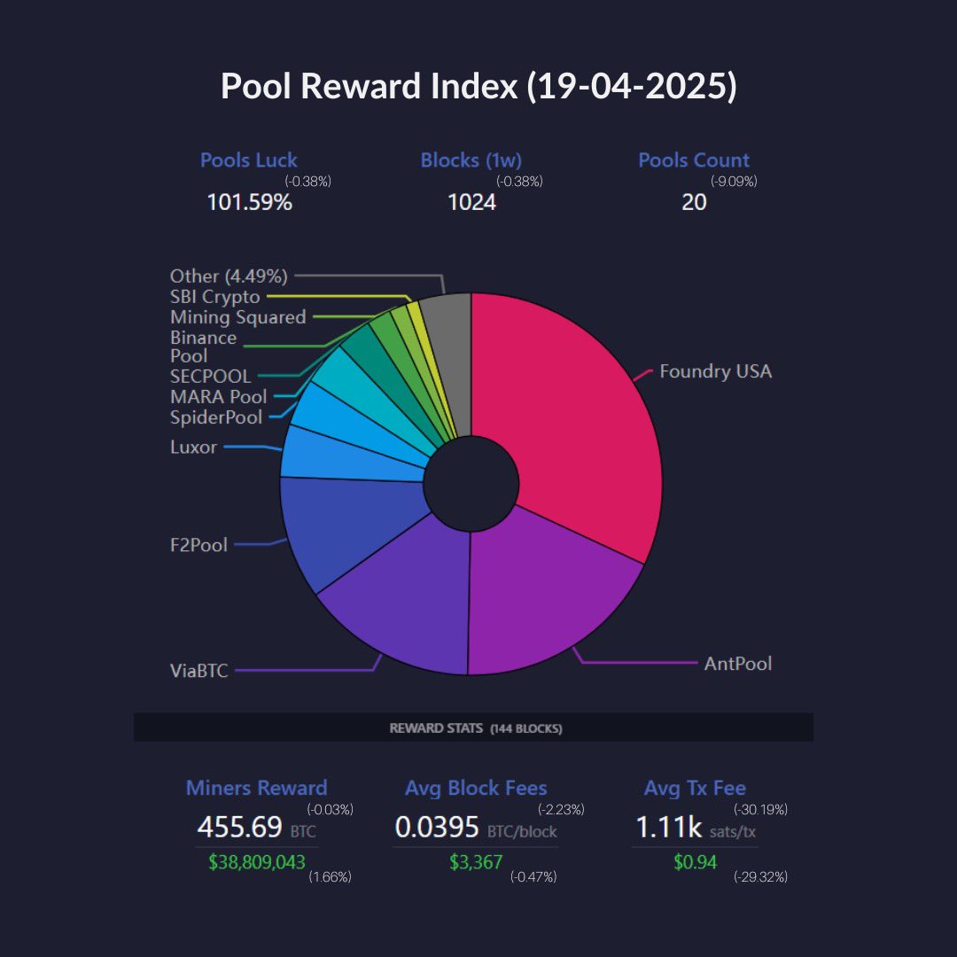
Task: Click the 101.59% luck value
Action: (250, 202)
